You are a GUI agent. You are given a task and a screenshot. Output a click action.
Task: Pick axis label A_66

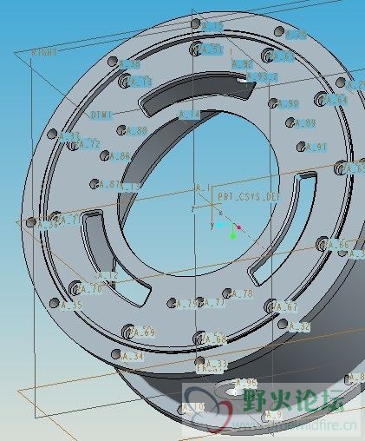339,245
